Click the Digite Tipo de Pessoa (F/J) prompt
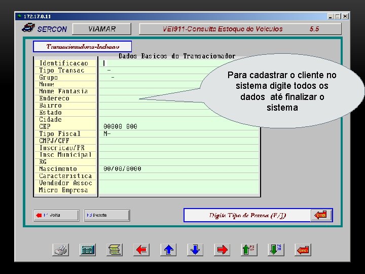 247,215
